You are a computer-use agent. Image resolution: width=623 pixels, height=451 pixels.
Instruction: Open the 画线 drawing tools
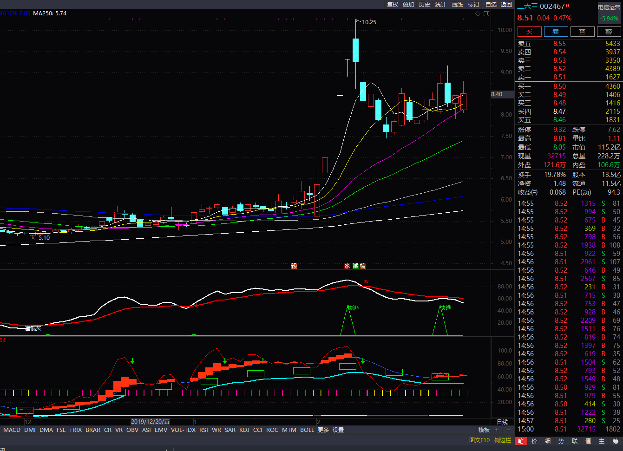point(457,4)
